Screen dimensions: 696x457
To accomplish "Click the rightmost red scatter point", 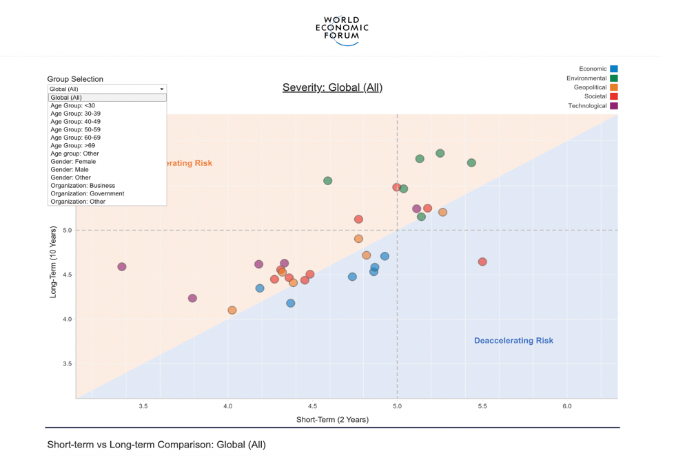I will tap(482, 262).
